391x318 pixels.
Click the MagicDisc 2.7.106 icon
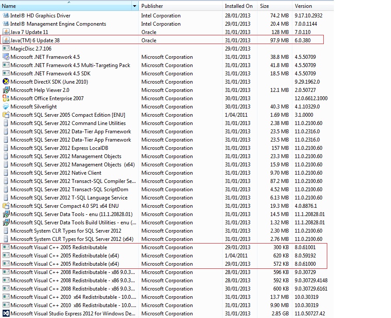(x=6, y=48)
